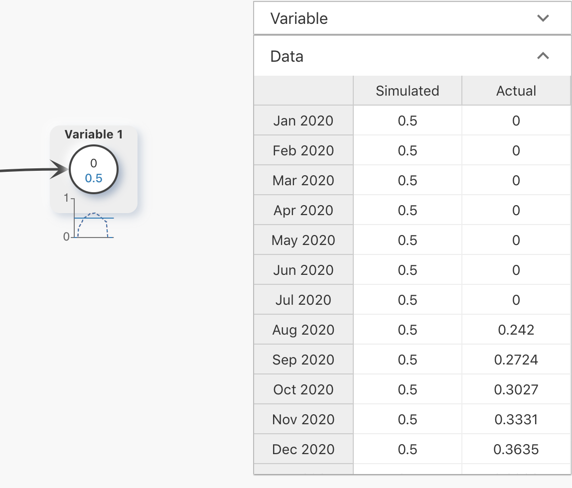Open the Variable 1 mini graph
Screen dimensions: 572x488
[90, 218]
